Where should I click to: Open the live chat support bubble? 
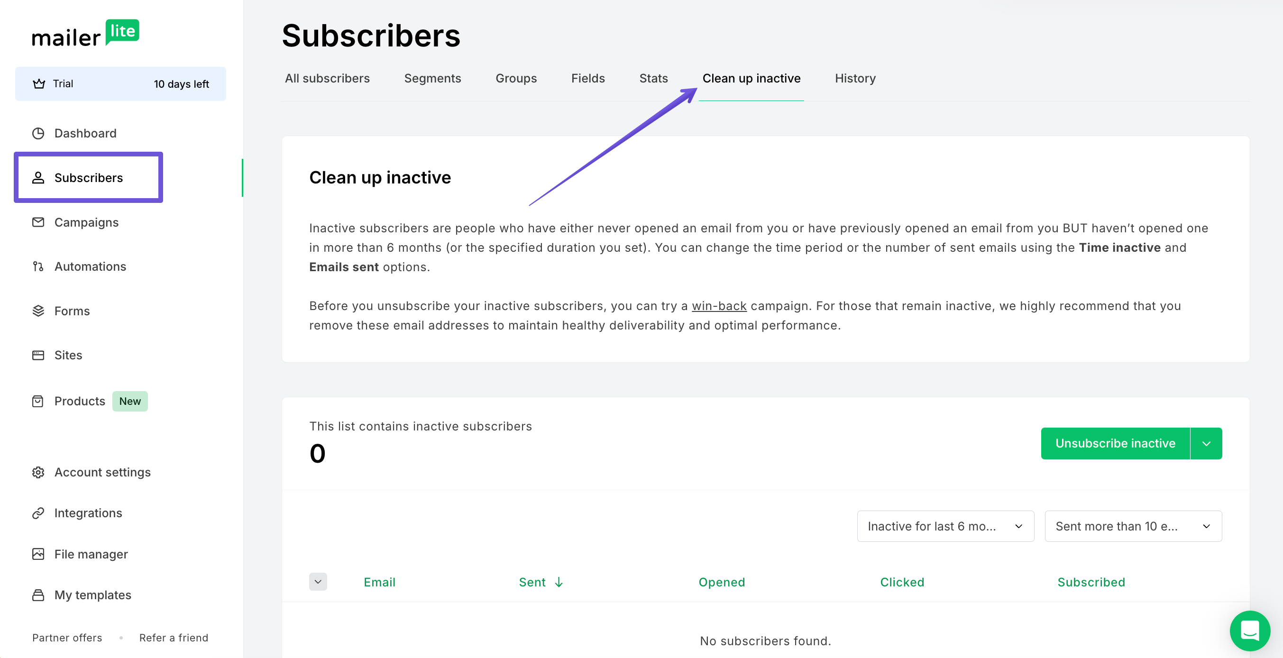click(1250, 631)
